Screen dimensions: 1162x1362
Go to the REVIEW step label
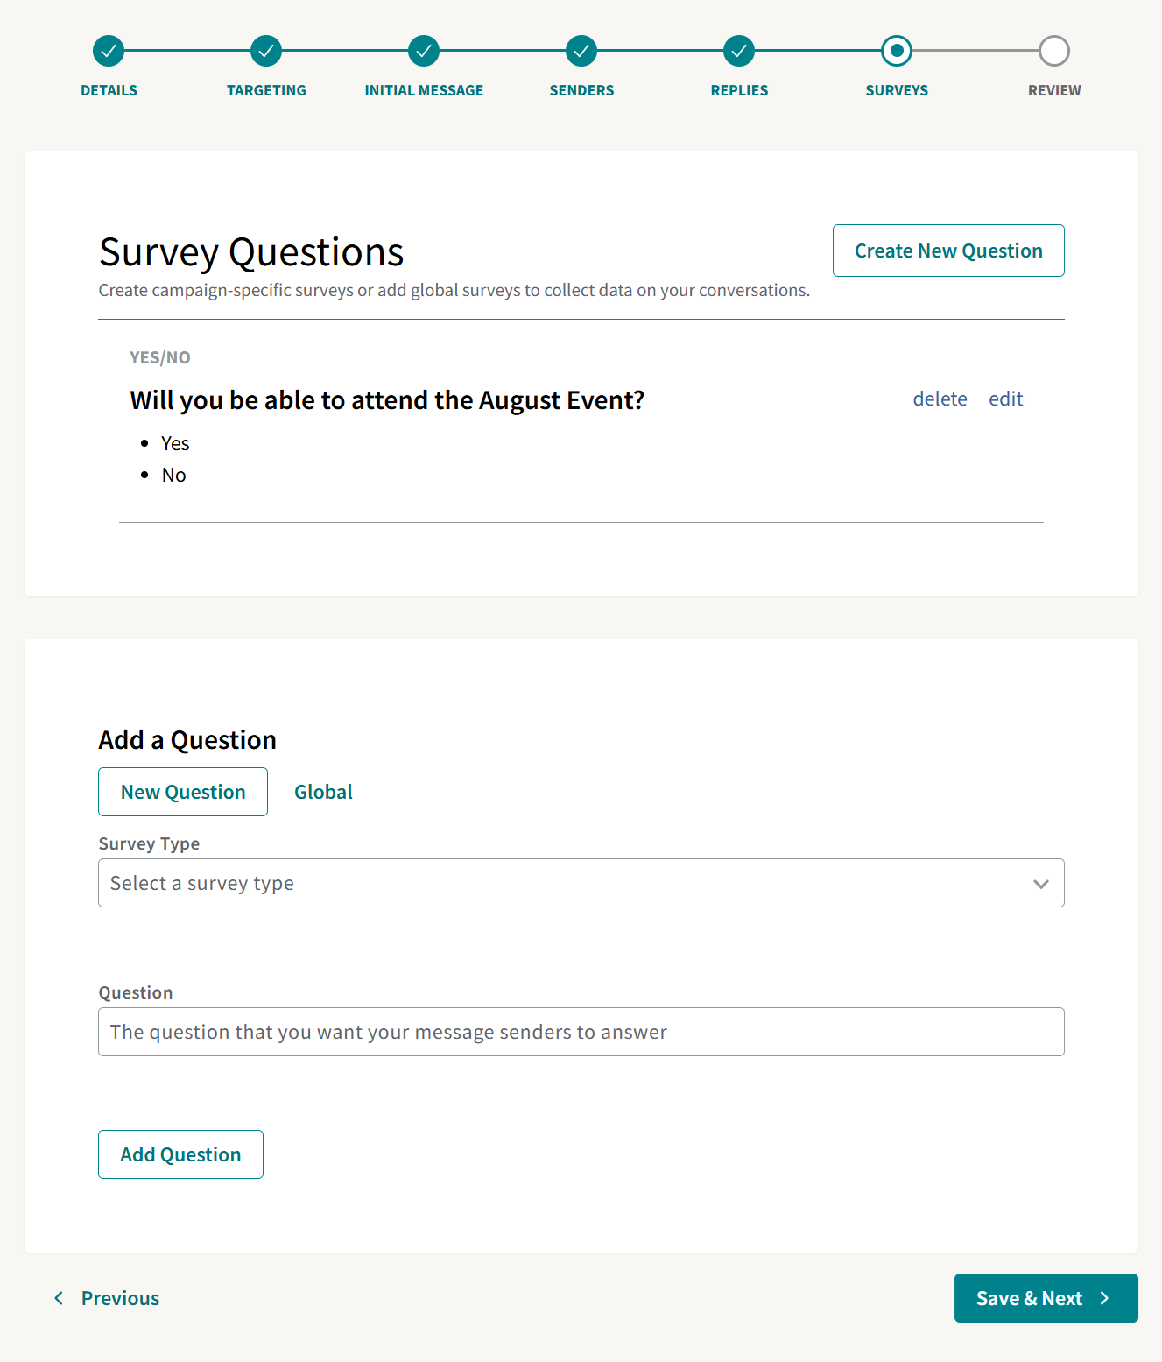tap(1054, 90)
